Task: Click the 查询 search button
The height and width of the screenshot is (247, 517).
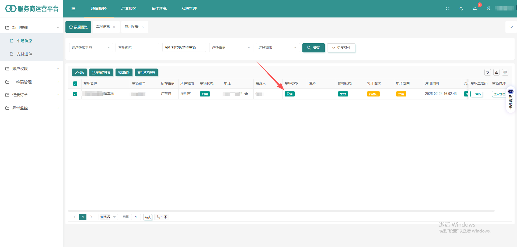Action: point(313,48)
